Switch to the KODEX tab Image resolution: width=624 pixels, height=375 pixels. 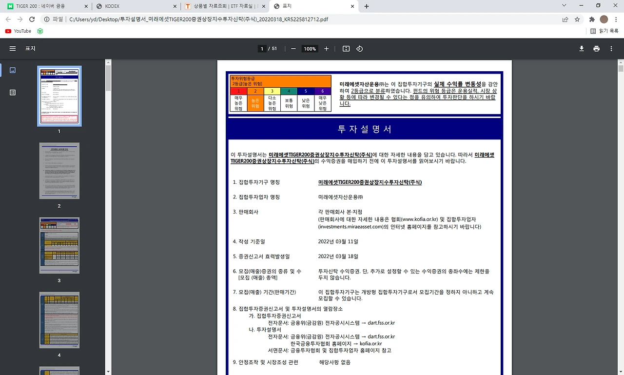point(136,6)
